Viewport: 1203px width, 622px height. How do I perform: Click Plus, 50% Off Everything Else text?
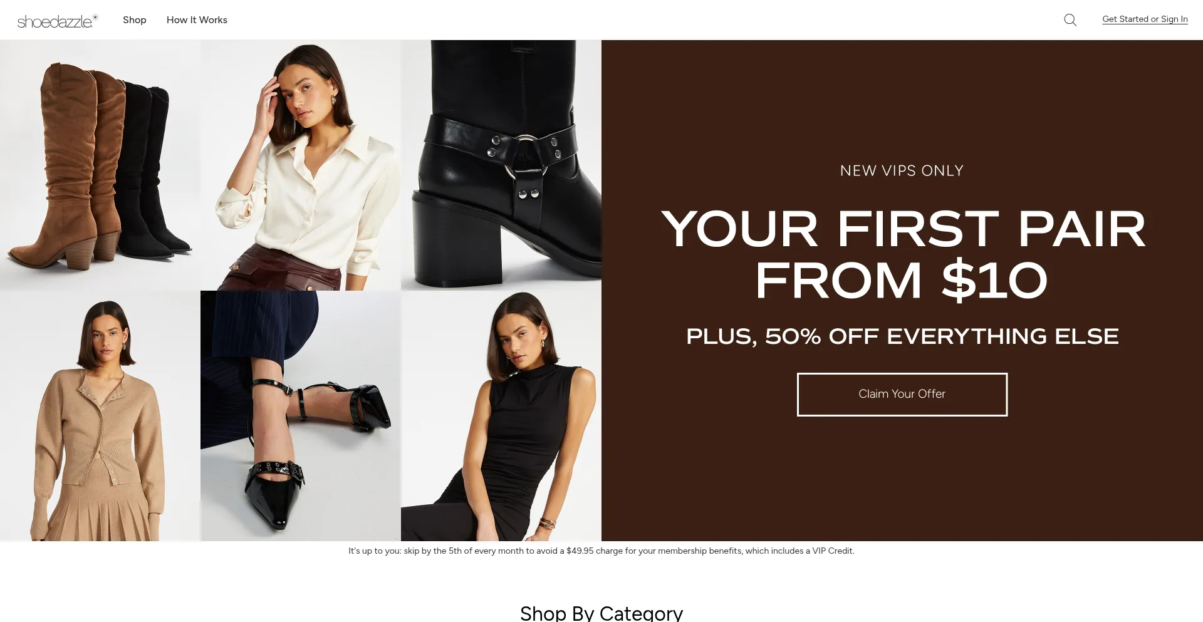(x=902, y=336)
